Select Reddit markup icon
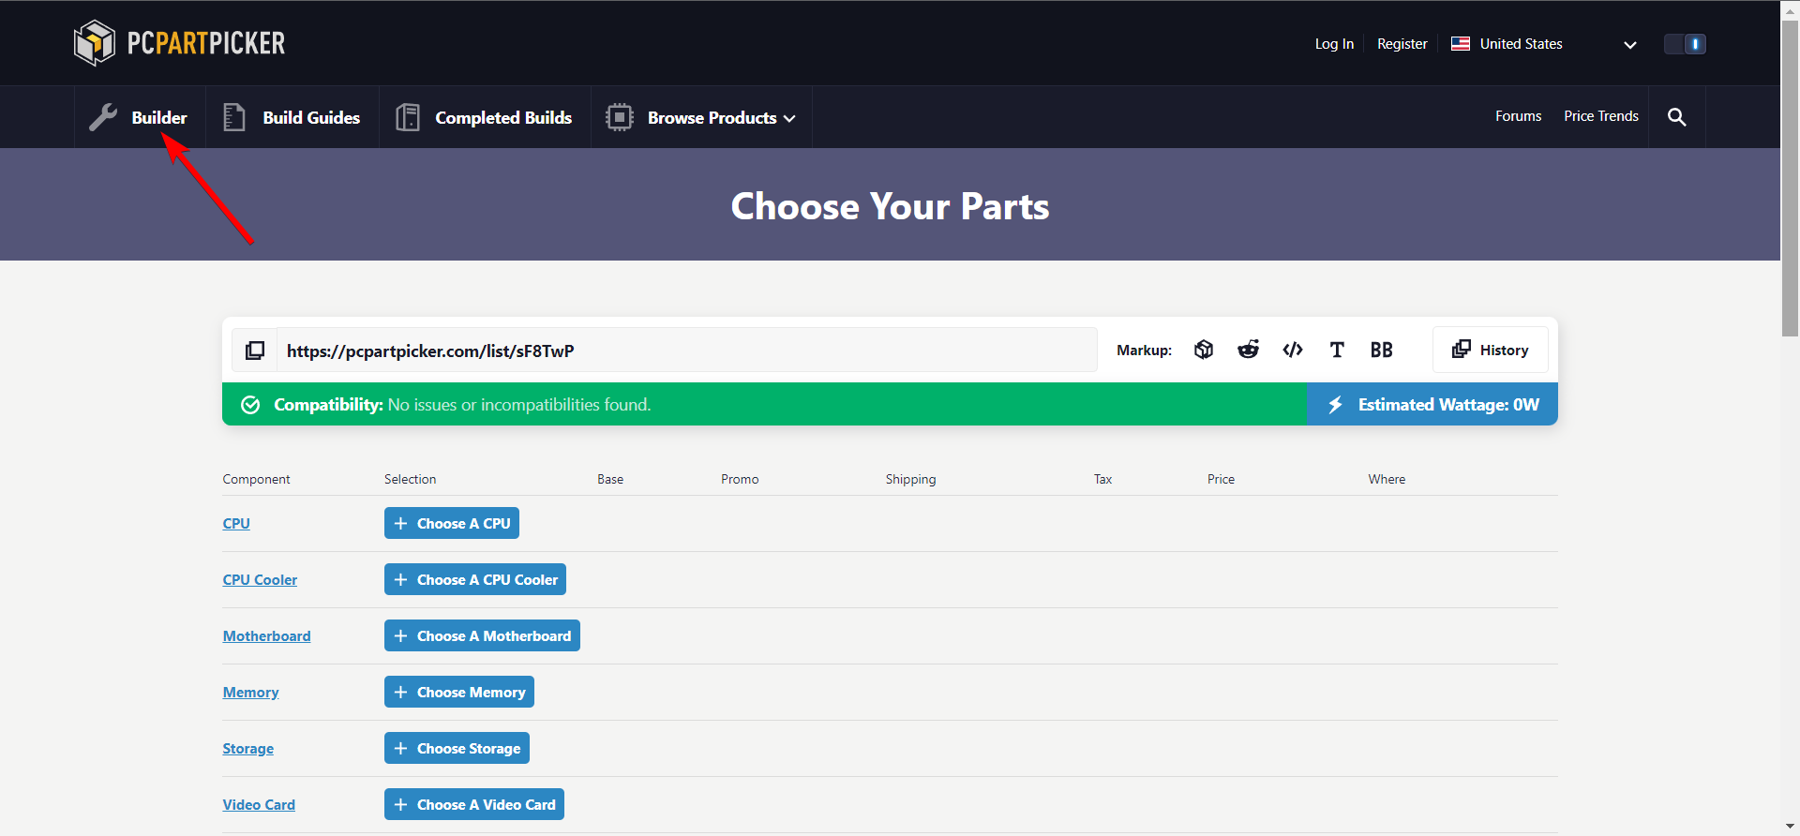1800x836 pixels. [x=1248, y=350]
